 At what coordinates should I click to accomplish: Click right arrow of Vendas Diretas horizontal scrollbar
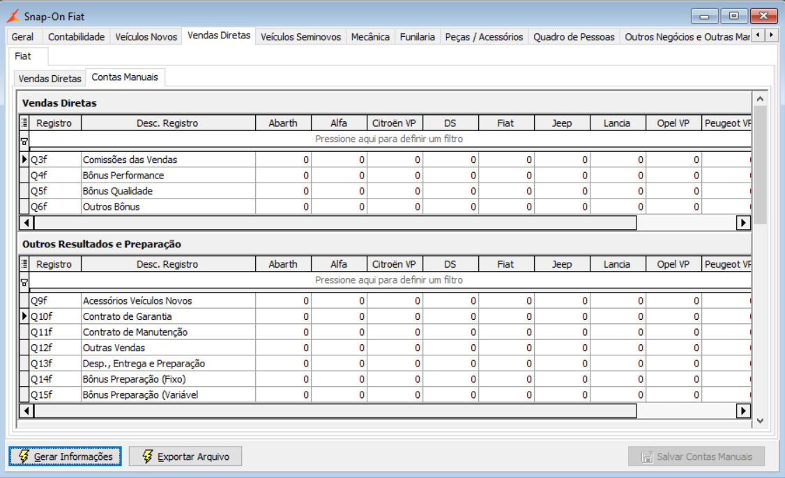coord(743,223)
